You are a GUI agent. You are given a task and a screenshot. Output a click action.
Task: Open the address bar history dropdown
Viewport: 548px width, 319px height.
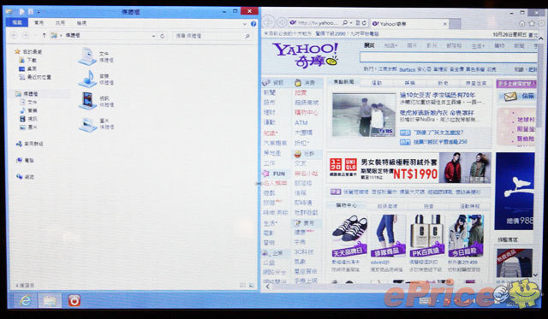153,36
